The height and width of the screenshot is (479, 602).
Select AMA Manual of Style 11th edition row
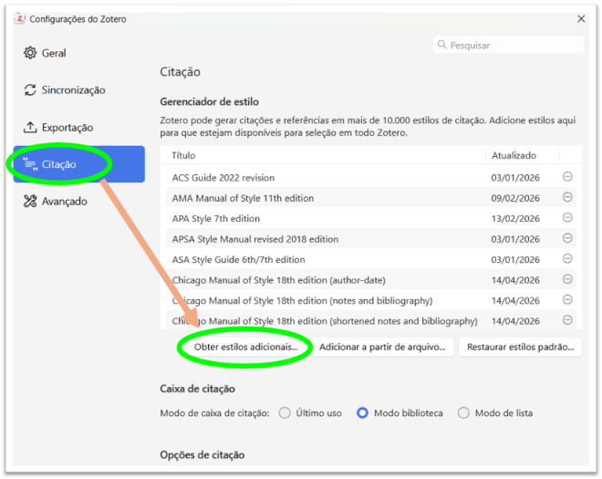(x=371, y=198)
